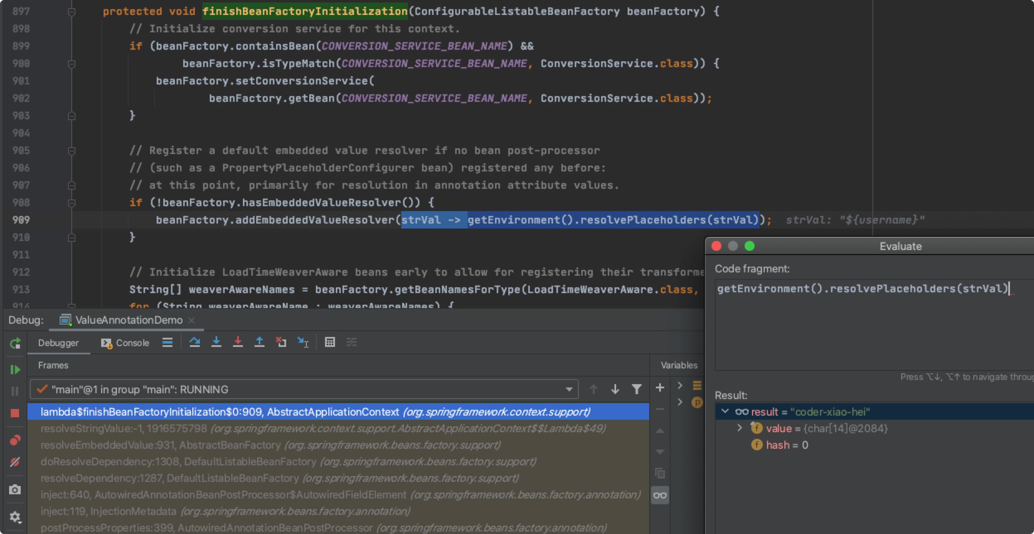The image size is (1034, 534).
Task: Select lambda$finishBeanFactoryInitialization$0:909 frame
Action: coord(338,412)
